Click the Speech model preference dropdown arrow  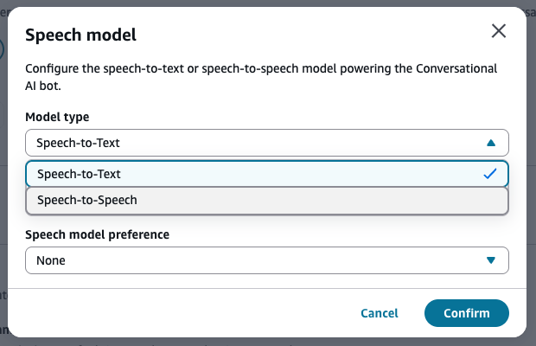[491, 260]
